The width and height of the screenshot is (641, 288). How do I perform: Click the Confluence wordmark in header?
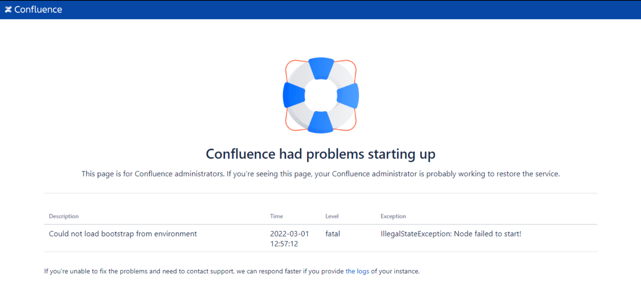click(38, 9)
